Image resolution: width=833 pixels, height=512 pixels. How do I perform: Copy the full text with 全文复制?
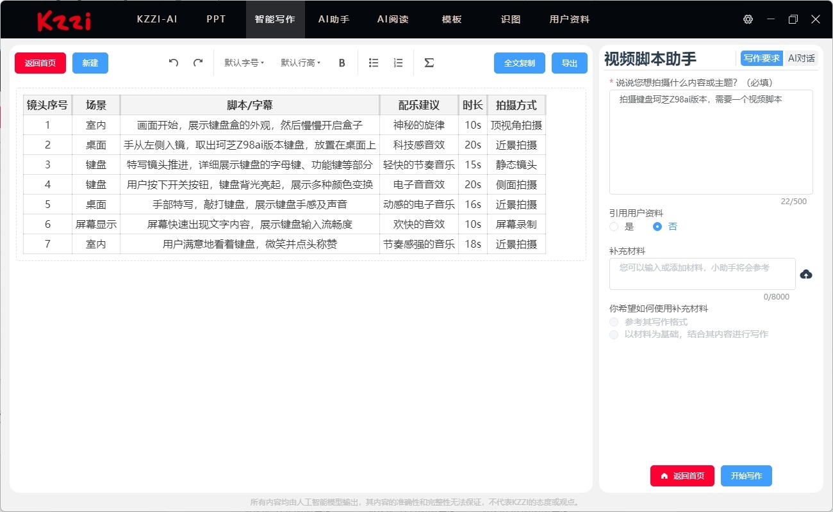tap(520, 63)
